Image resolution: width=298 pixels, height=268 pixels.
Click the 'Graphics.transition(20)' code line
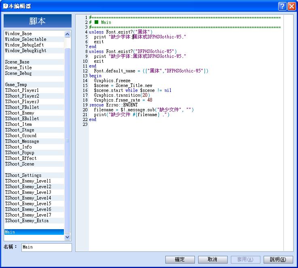coord(122,95)
